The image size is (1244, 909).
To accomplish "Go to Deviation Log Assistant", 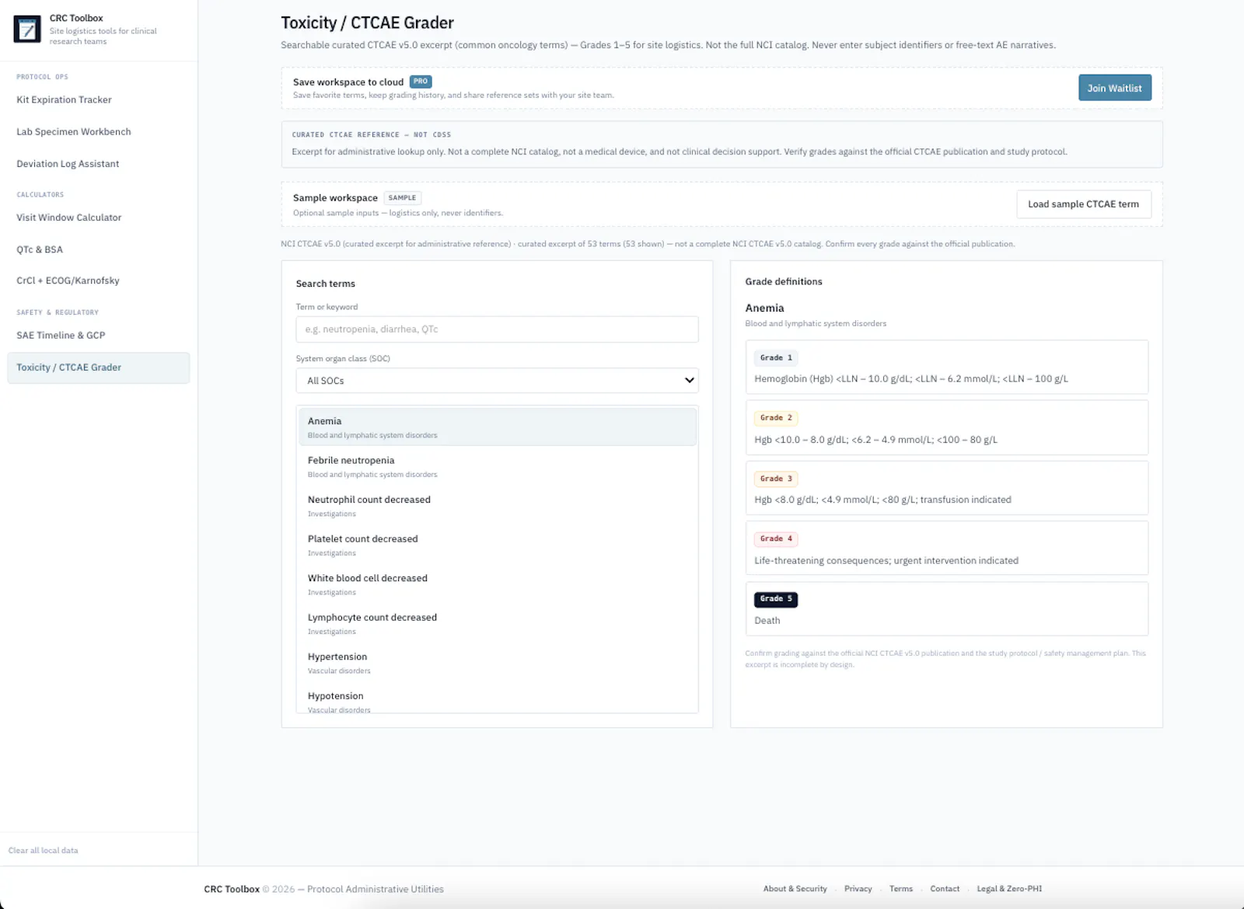I will (x=68, y=164).
